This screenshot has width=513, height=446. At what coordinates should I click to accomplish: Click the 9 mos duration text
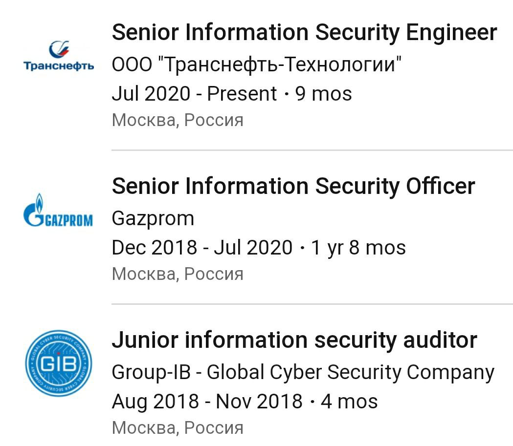pos(324,93)
